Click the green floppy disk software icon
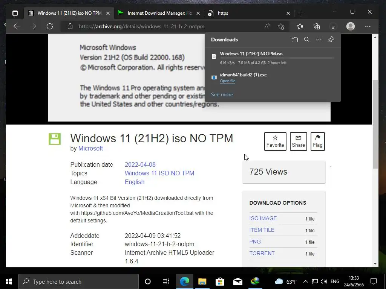Screen dimensions: 386x289 (x=55, y=139)
